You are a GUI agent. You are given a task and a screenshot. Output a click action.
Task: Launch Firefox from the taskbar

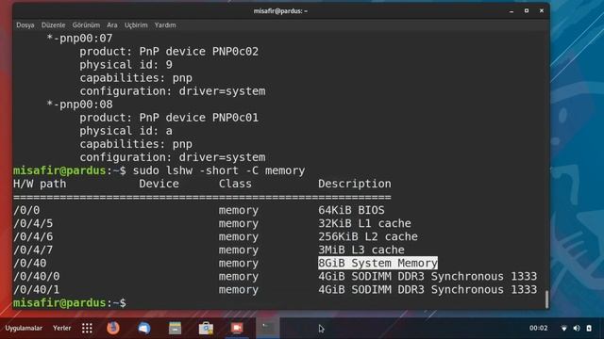pyautogui.click(x=113, y=328)
